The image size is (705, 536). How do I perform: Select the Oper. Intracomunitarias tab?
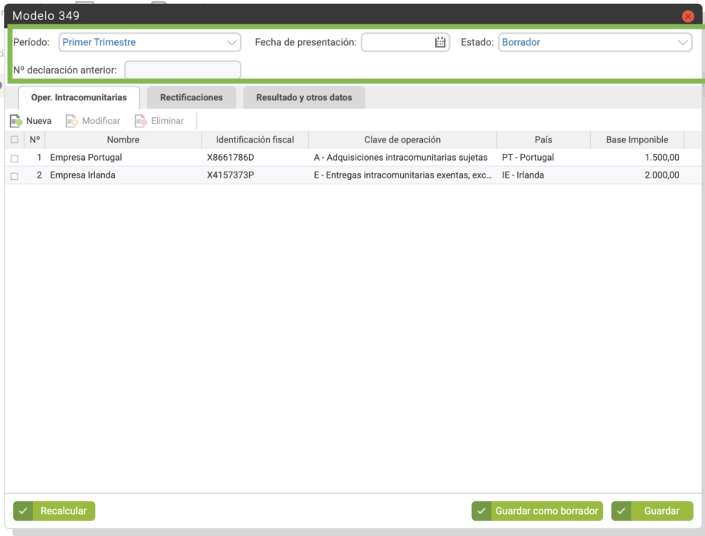coord(79,98)
